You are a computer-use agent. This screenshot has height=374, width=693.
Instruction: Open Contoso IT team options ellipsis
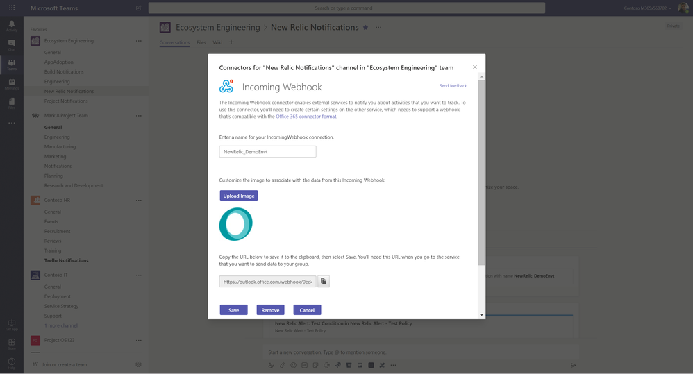(x=139, y=275)
